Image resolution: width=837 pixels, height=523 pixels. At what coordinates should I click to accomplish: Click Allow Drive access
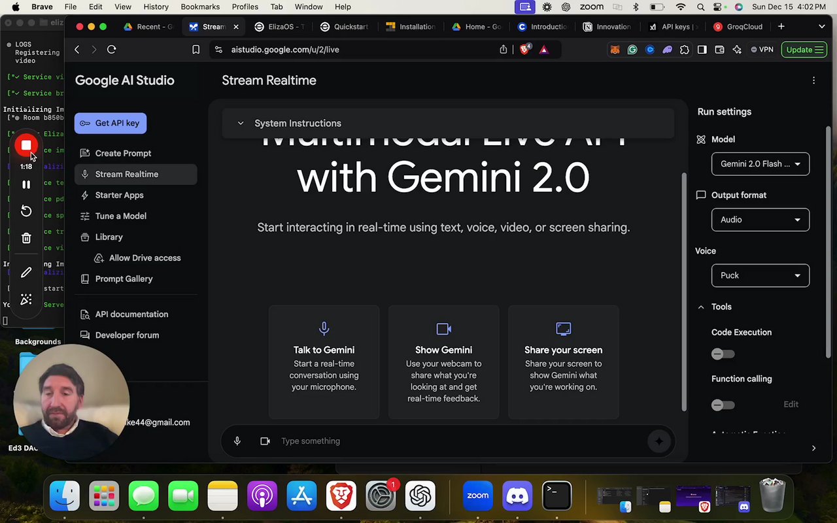click(145, 258)
